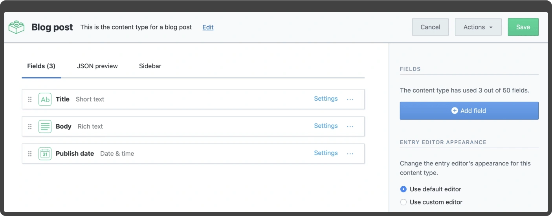Click the plus icon on Add field
The width and height of the screenshot is (552, 216).
tap(455, 111)
